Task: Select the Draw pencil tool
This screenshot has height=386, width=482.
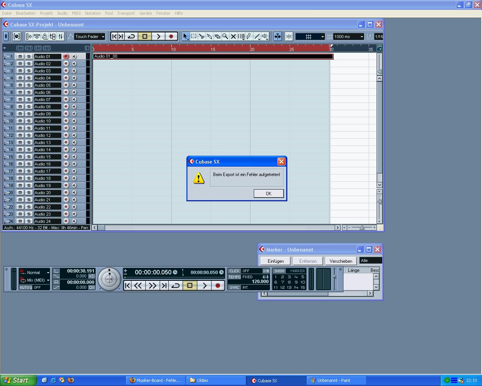Action: point(249,37)
